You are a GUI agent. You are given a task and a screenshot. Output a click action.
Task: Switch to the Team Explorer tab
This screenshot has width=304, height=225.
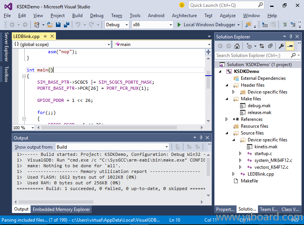click(269, 209)
